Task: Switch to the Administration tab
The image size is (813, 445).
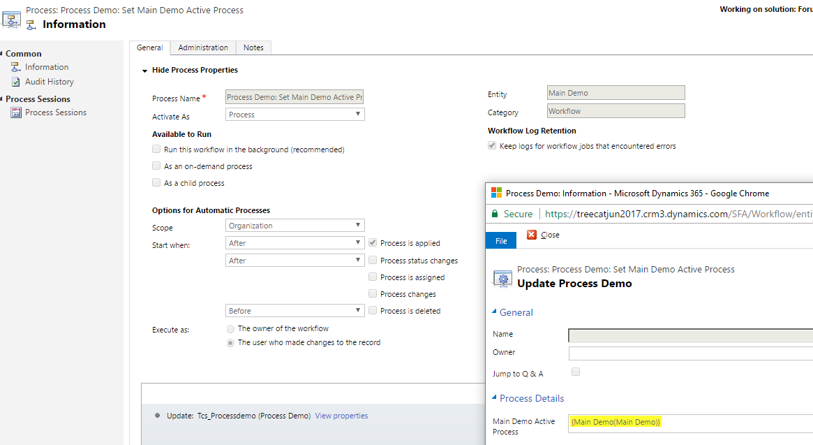Action: pos(203,48)
